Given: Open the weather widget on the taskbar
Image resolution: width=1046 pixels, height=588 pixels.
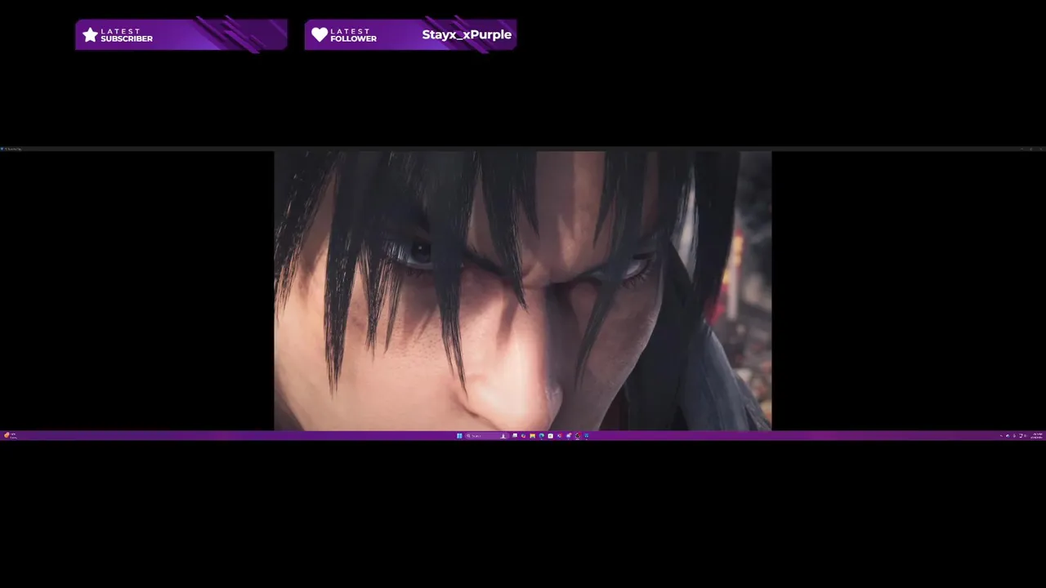Looking at the screenshot, I should tap(10, 435).
